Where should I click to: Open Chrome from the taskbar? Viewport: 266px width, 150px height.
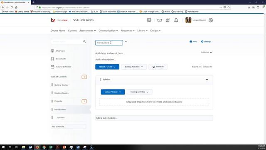click(x=44, y=147)
